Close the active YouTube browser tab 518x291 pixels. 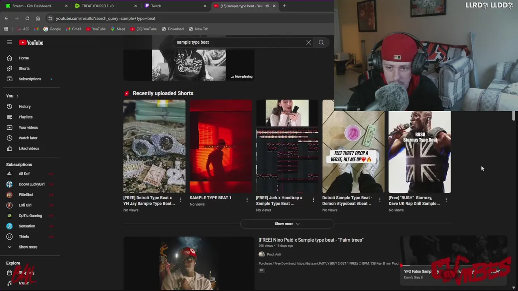(274, 6)
